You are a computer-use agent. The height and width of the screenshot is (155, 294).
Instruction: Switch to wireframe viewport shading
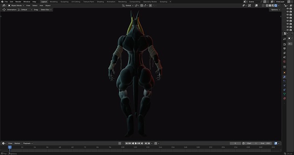[x=267, y=6]
